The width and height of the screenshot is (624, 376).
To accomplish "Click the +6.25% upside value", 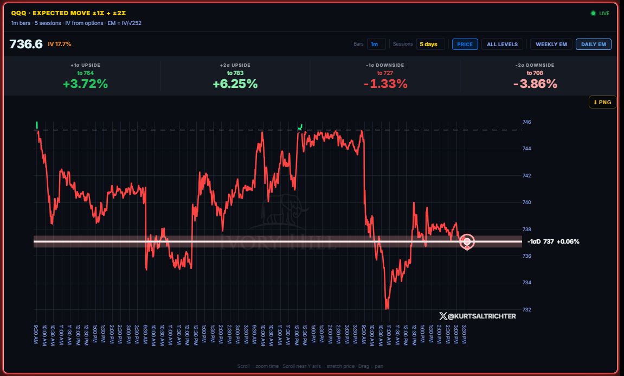I will pyautogui.click(x=235, y=84).
